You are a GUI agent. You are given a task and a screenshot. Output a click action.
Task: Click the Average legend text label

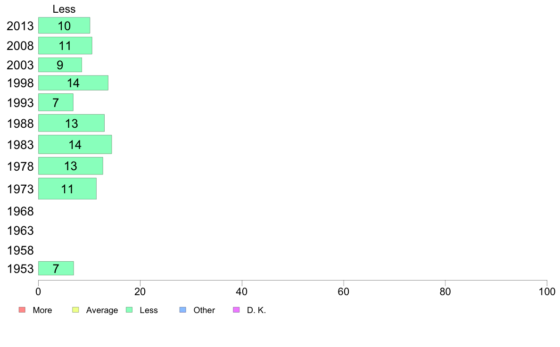(x=102, y=310)
